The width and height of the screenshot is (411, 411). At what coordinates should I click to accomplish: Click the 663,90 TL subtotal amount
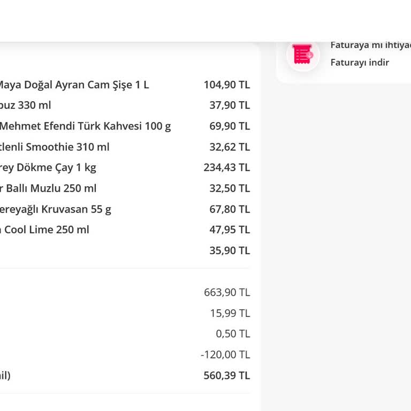click(x=227, y=292)
